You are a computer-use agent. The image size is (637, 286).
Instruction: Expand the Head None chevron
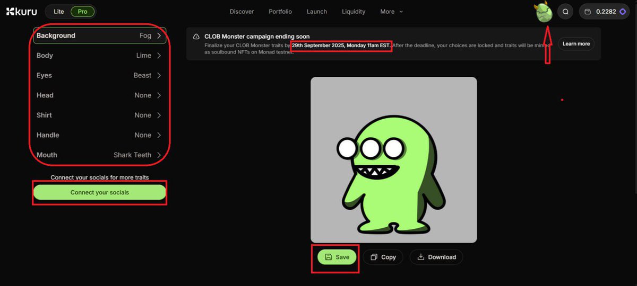(159, 95)
